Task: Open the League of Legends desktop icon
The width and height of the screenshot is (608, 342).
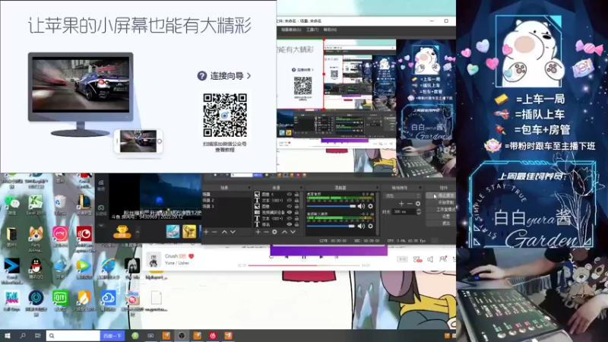Action: pos(84,203)
